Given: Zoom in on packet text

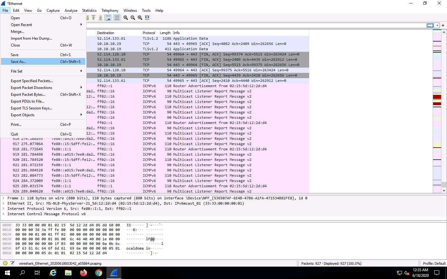Looking at the screenshot, I should [126, 18].
